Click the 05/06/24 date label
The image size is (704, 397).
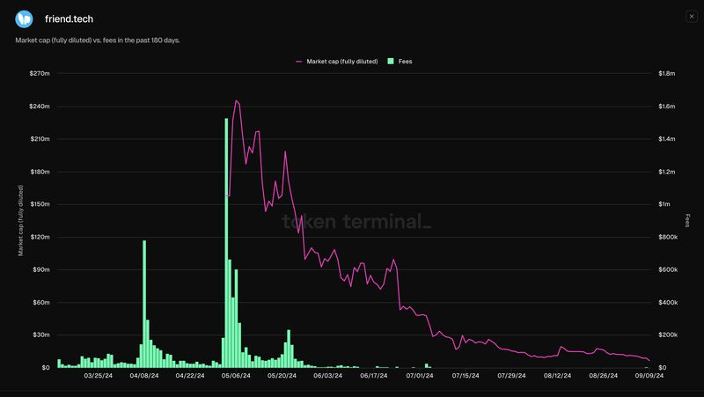tap(236, 376)
